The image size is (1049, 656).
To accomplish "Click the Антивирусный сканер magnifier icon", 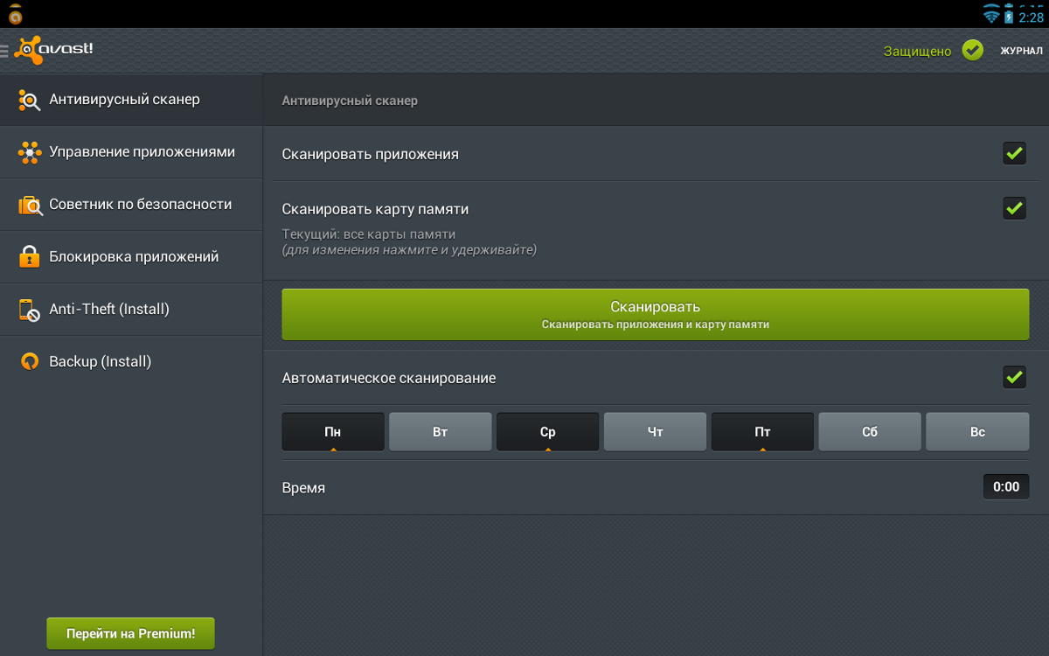I will click(x=30, y=101).
